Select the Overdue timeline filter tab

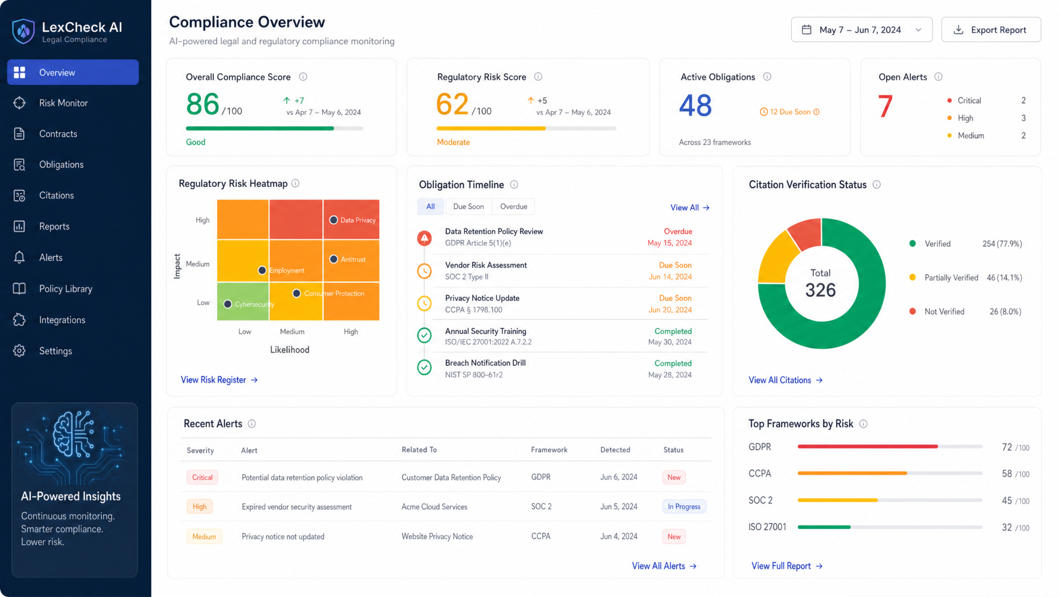pos(513,206)
